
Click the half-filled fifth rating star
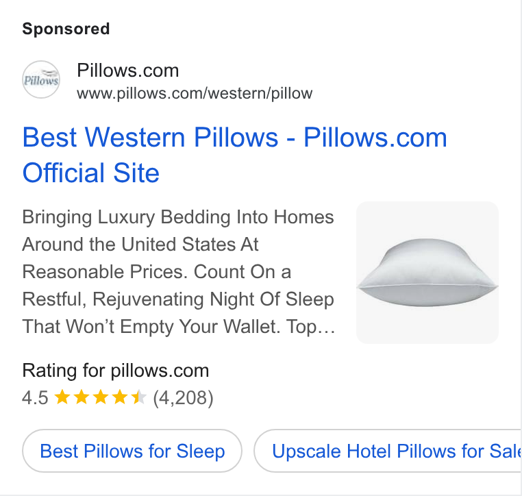click(139, 397)
